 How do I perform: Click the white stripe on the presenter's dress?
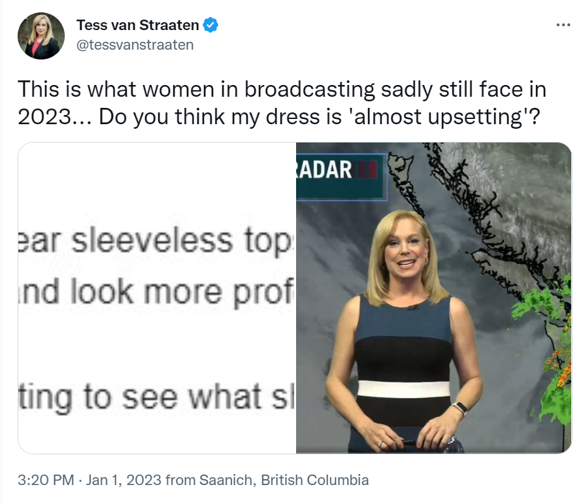404,389
